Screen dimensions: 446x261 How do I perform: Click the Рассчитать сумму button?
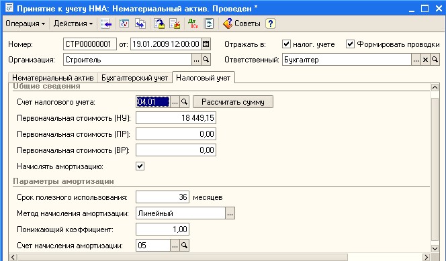point(233,102)
